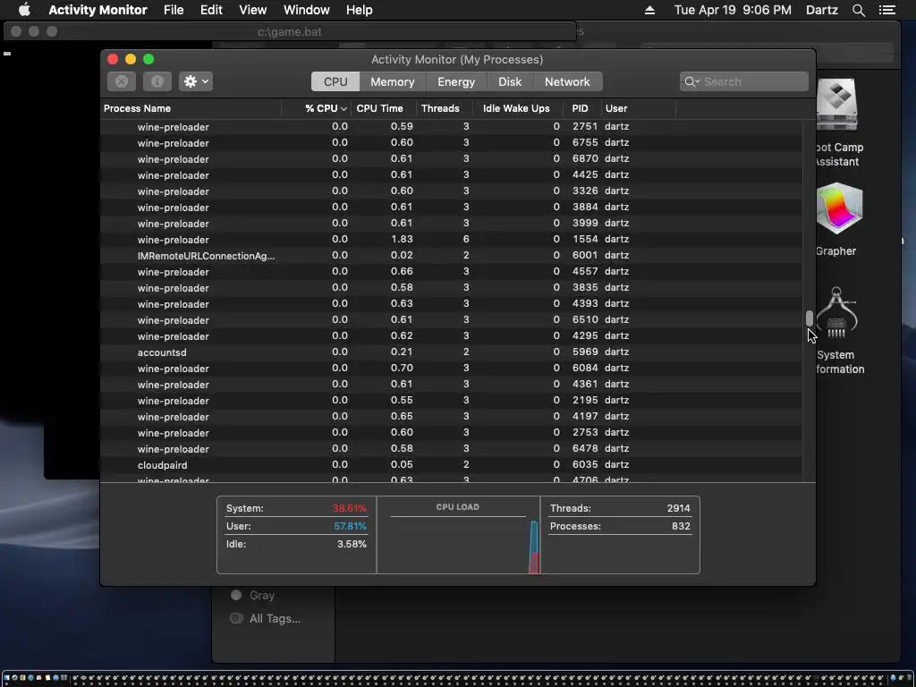Select wine-preloader with PID 2751
The width and height of the screenshot is (916, 687).
coord(451,127)
